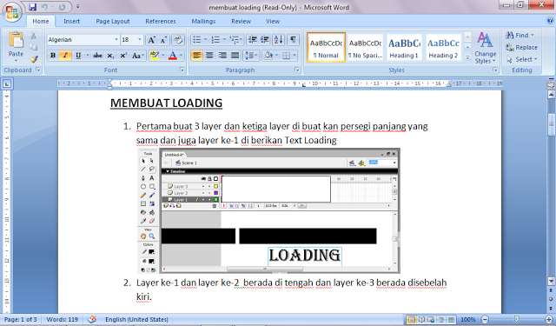Click the embedded Flash screenshot image

[x=268, y=210]
